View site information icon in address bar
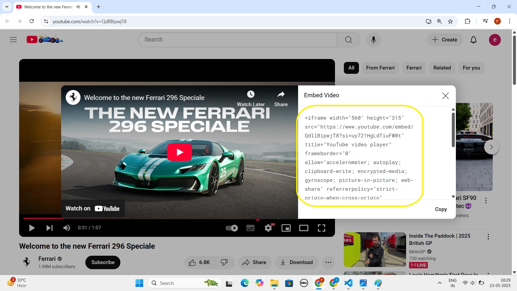The width and height of the screenshot is (517, 291). pyautogui.click(x=46, y=21)
